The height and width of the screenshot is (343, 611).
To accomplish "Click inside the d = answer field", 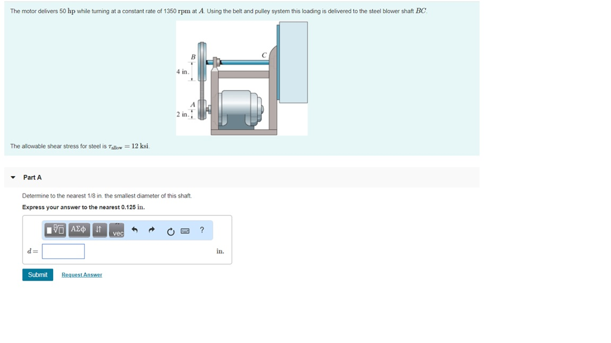I will pos(63,251).
